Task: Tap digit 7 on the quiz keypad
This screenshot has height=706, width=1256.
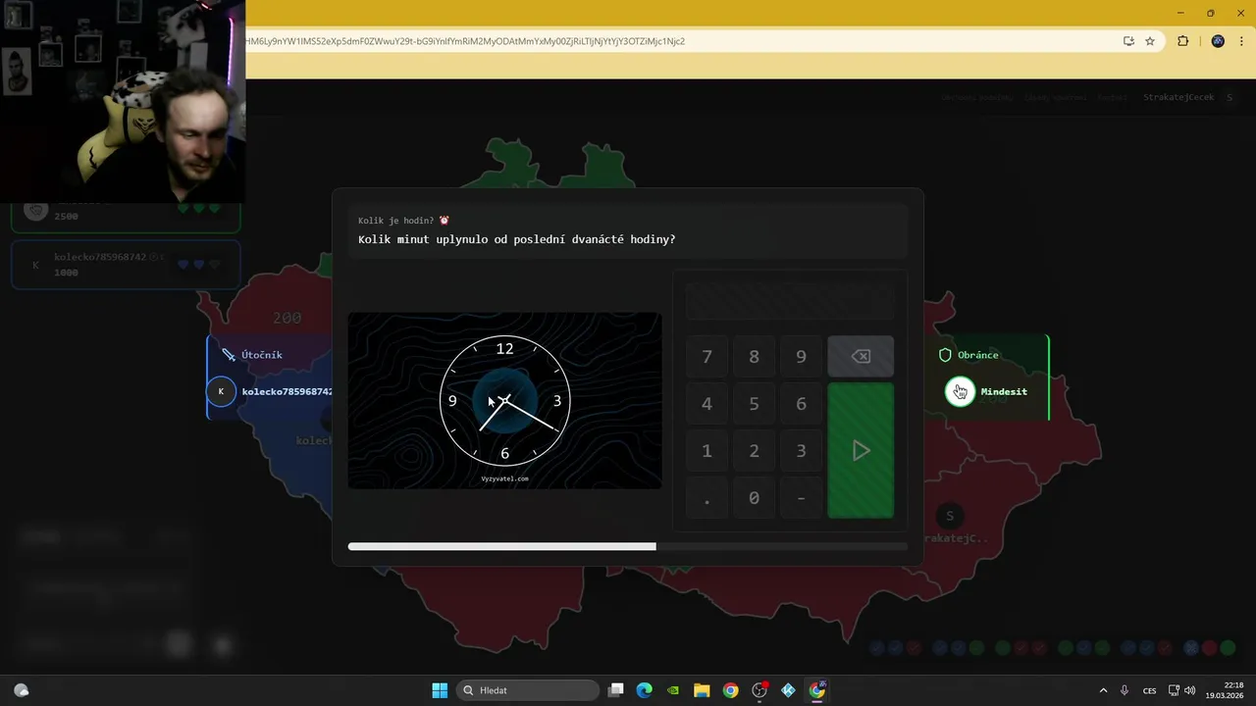Action: (706, 357)
